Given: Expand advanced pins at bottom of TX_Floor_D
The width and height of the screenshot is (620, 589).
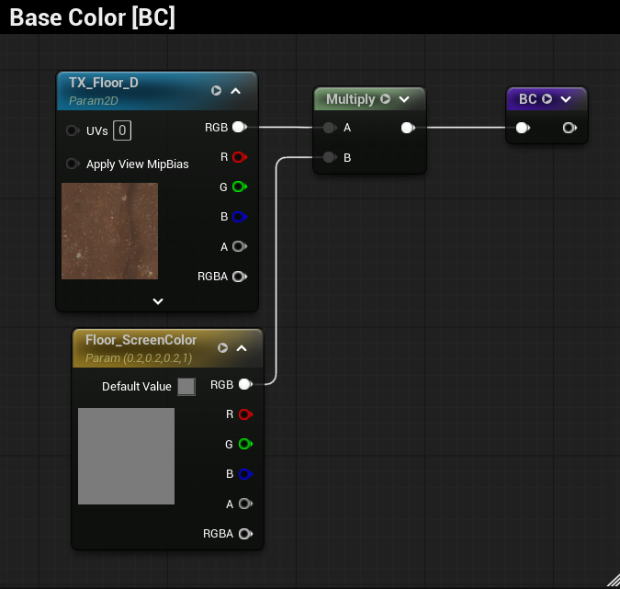Looking at the screenshot, I should pyautogui.click(x=158, y=301).
